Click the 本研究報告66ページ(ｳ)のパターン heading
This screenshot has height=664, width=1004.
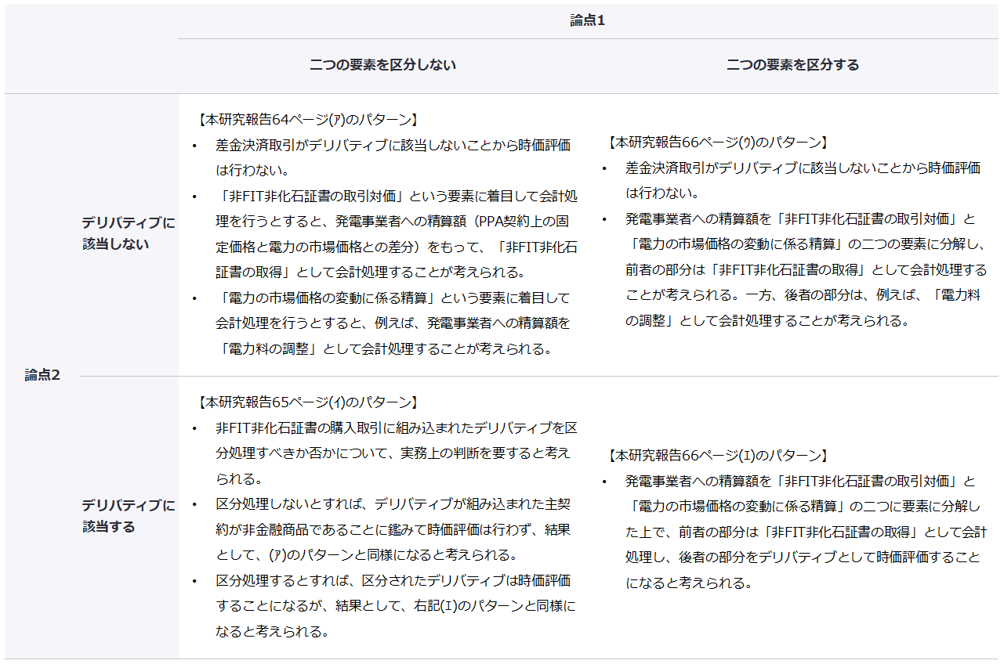pos(716,143)
